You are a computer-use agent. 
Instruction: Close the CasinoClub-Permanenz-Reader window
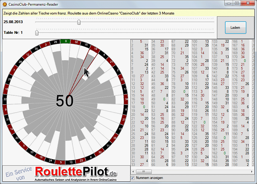pyautogui.click(x=248, y=3)
